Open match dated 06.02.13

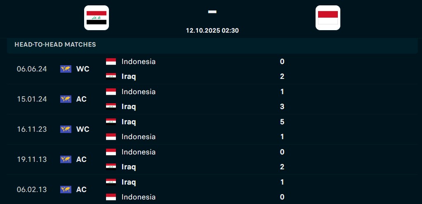(32, 190)
